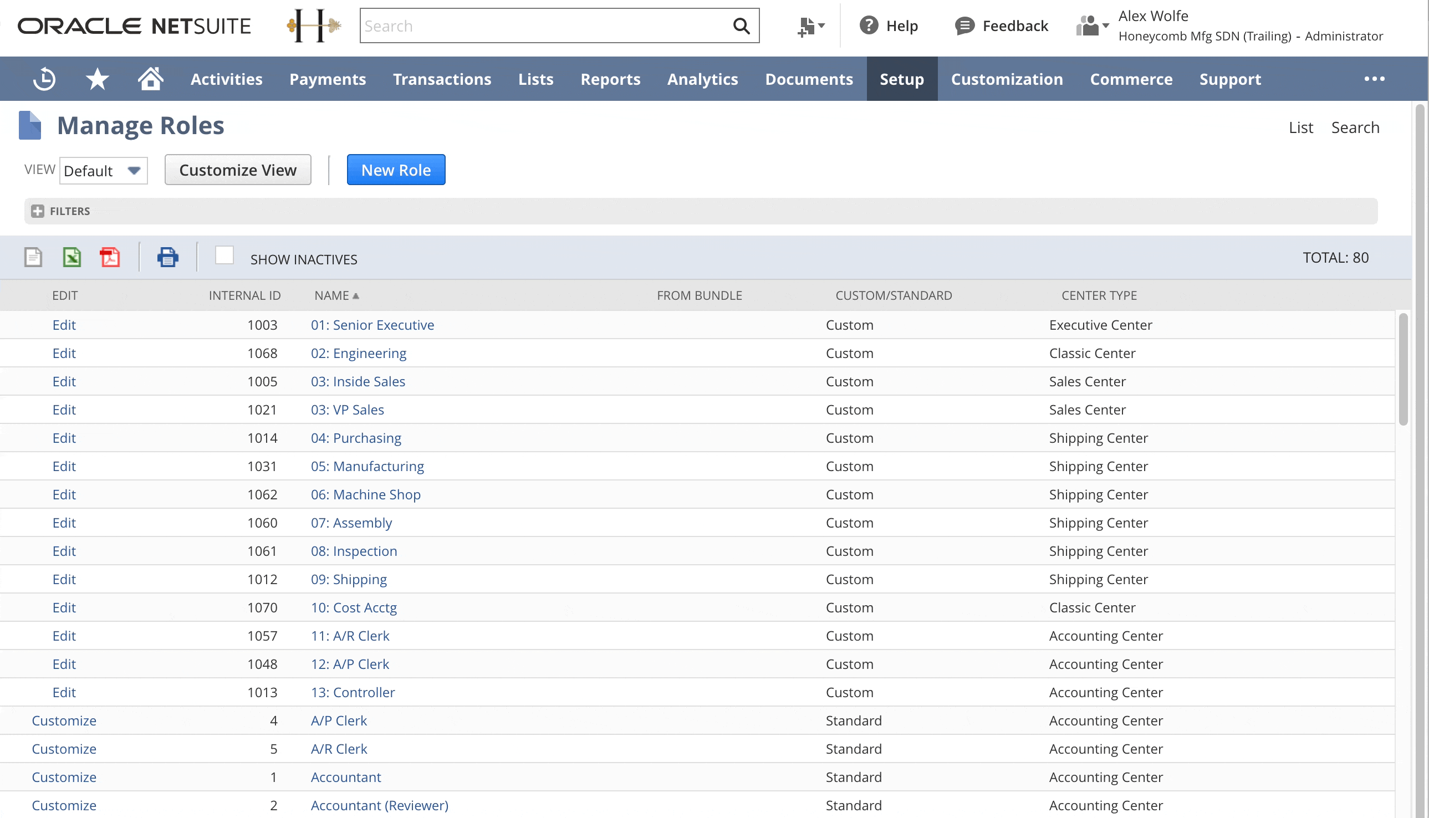
Task: Click the print icon for list
Action: [x=167, y=257]
